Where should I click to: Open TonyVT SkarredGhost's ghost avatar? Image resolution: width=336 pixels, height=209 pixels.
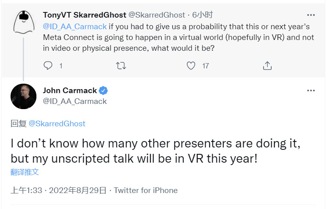pos(24,22)
